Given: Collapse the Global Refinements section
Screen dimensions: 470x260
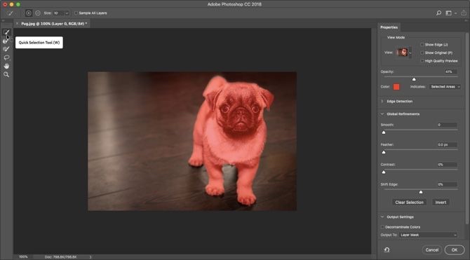Looking at the screenshot, I should click(382, 114).
